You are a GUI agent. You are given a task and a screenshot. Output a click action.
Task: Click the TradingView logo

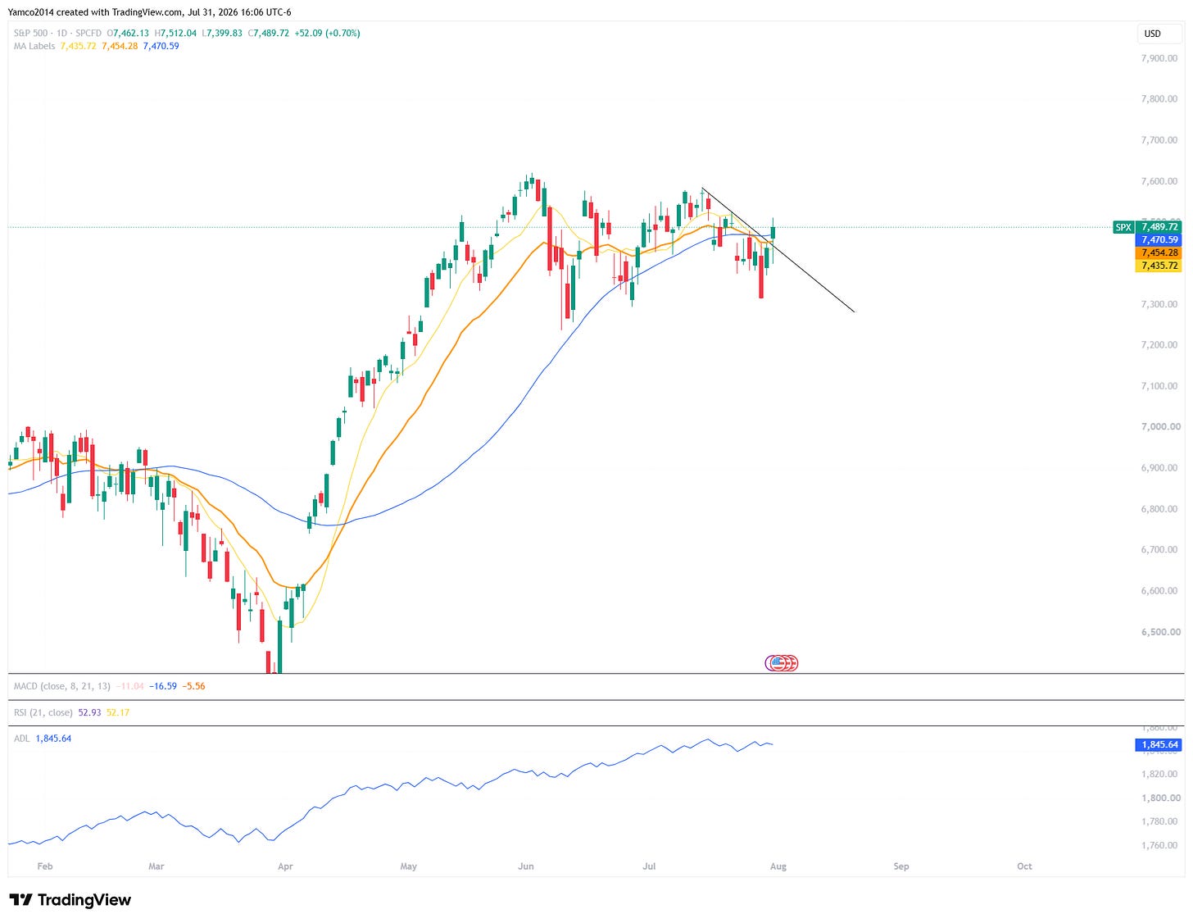tap(70, 900)
